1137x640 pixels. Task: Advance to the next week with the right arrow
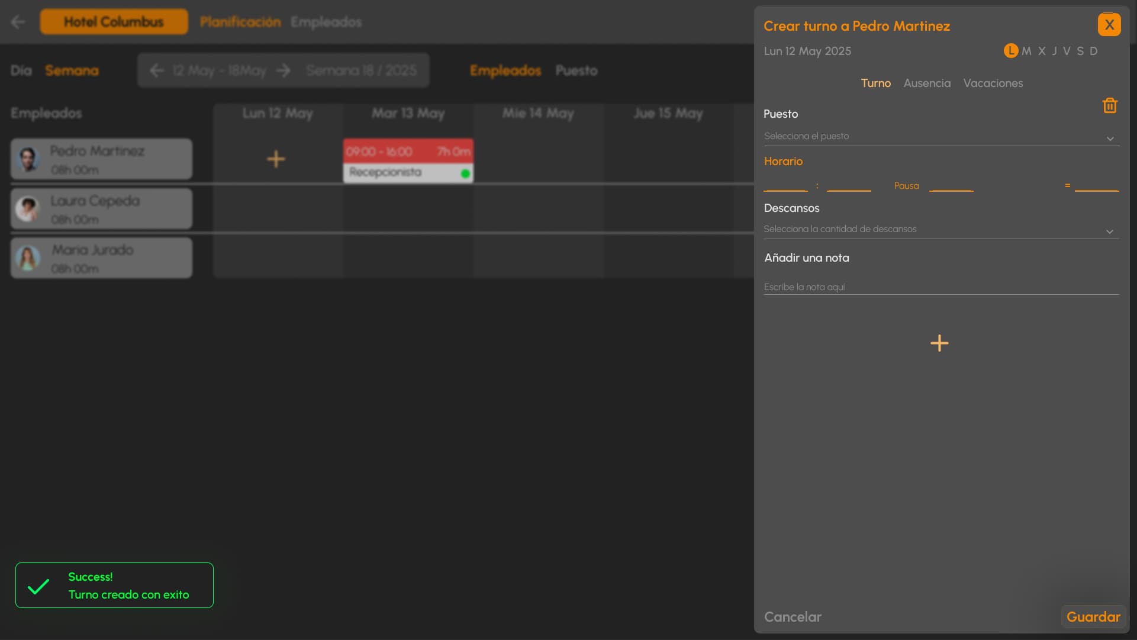point(284,70)
